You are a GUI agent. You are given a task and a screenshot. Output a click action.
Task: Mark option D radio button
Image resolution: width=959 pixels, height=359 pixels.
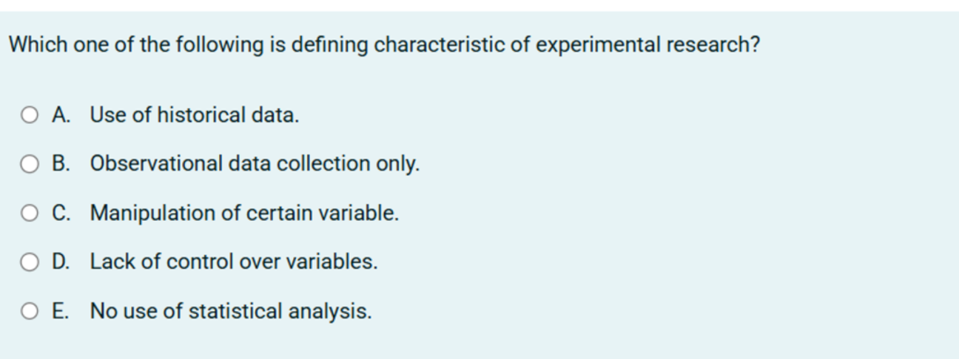point(30,262)
